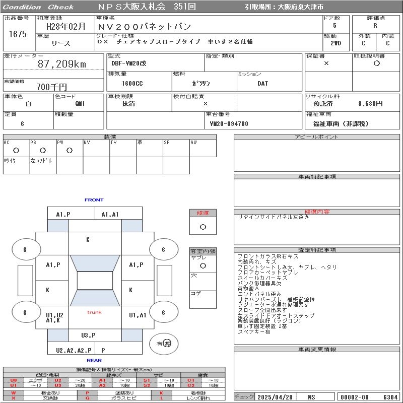This screenshot has width=403, height=403.
Task: Click the line スペアキー有
Action: point(254,331)
